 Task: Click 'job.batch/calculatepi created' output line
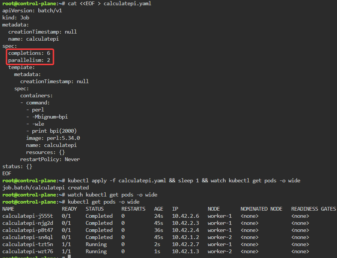click(x=45, y=188)
